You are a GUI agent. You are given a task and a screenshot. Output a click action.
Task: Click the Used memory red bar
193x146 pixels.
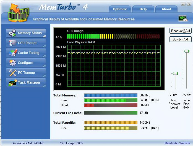(x=111, y=105)
